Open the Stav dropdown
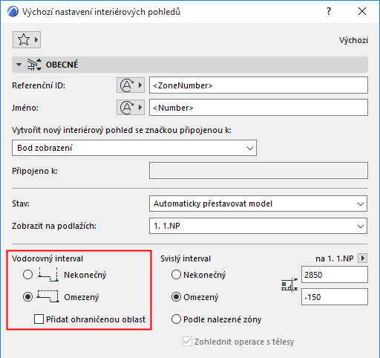The image size is (380, 358). click(x=258, y=204)
